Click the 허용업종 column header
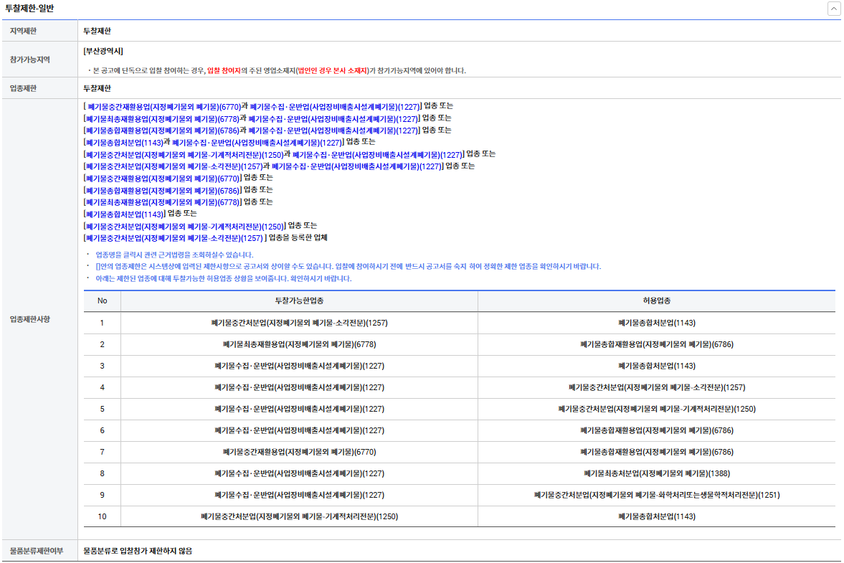The width and height of the screenshot is (844, 563). pyautogui.click(x=656, y=301)
